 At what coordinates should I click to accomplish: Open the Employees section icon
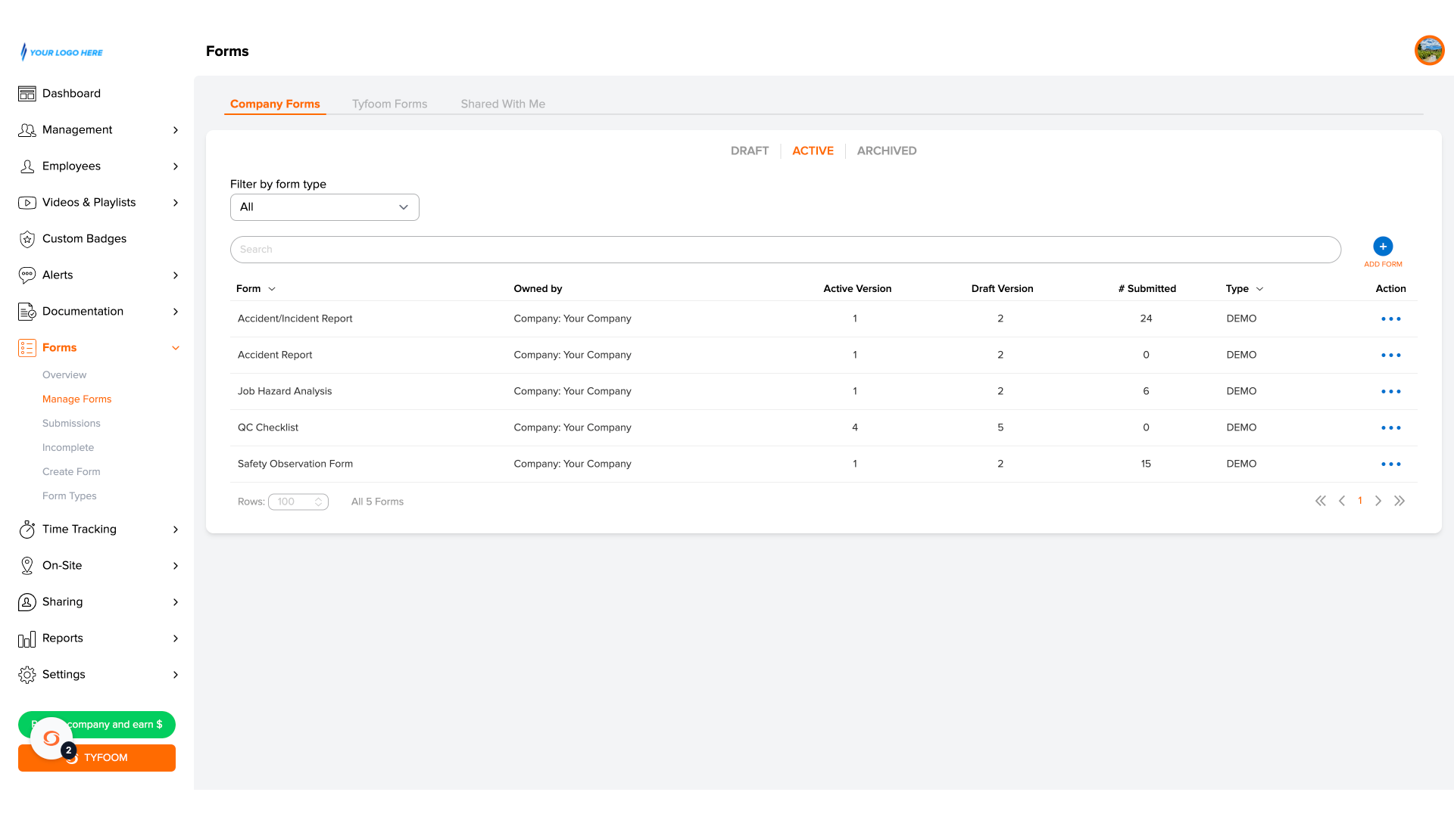point(27,166)
